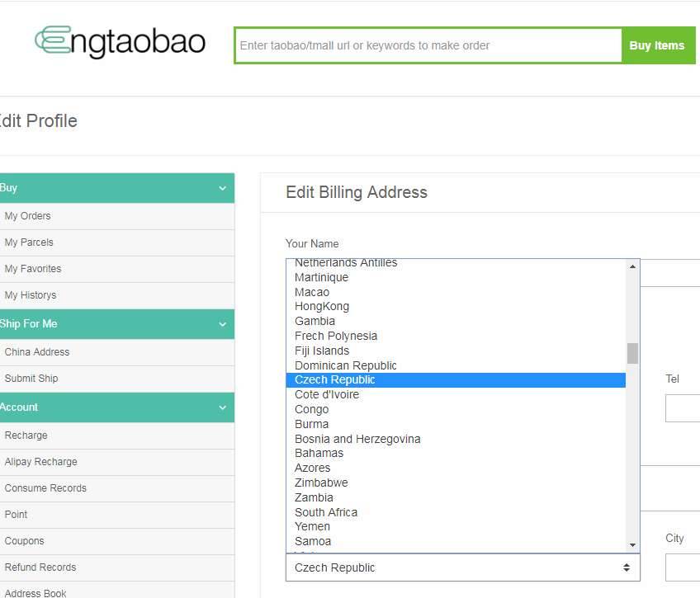Viewport: 700px width, 598px height.
Task: Collapse the Ship For Me section chevron
Action: click(x=222, y=324)
